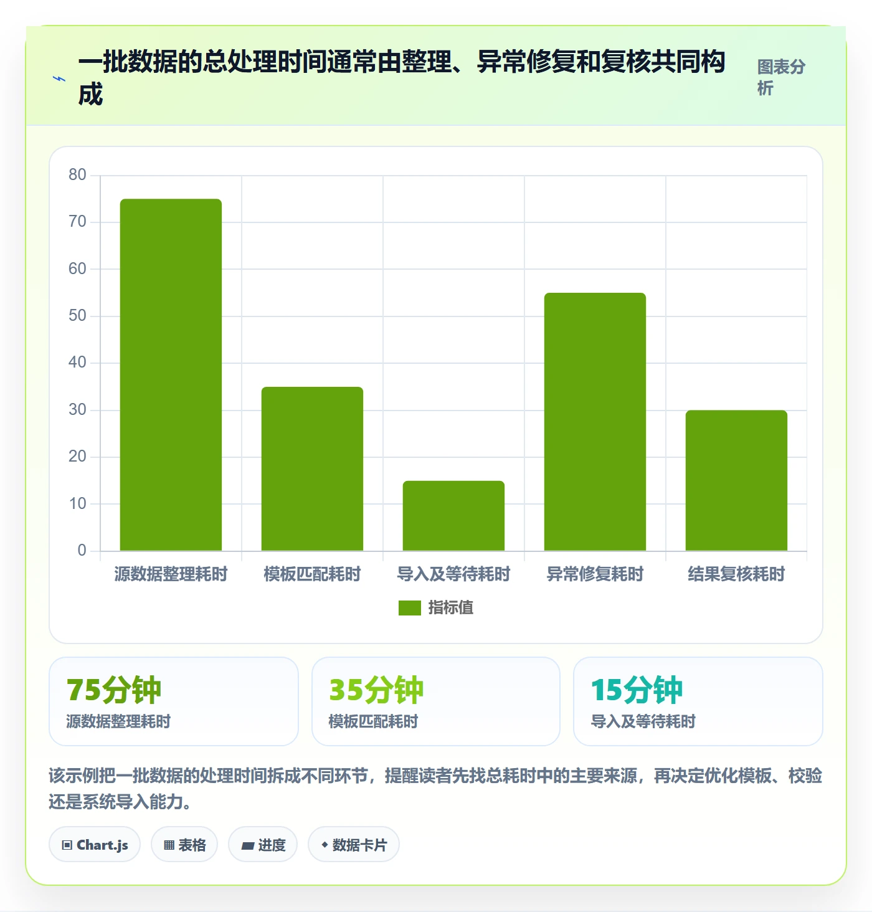872x912 pixels.
Task: Click the 异常修复耗时 bar in chart
Action: 595,422
